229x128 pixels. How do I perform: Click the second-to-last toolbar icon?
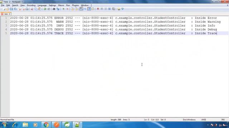click(119, 9)
